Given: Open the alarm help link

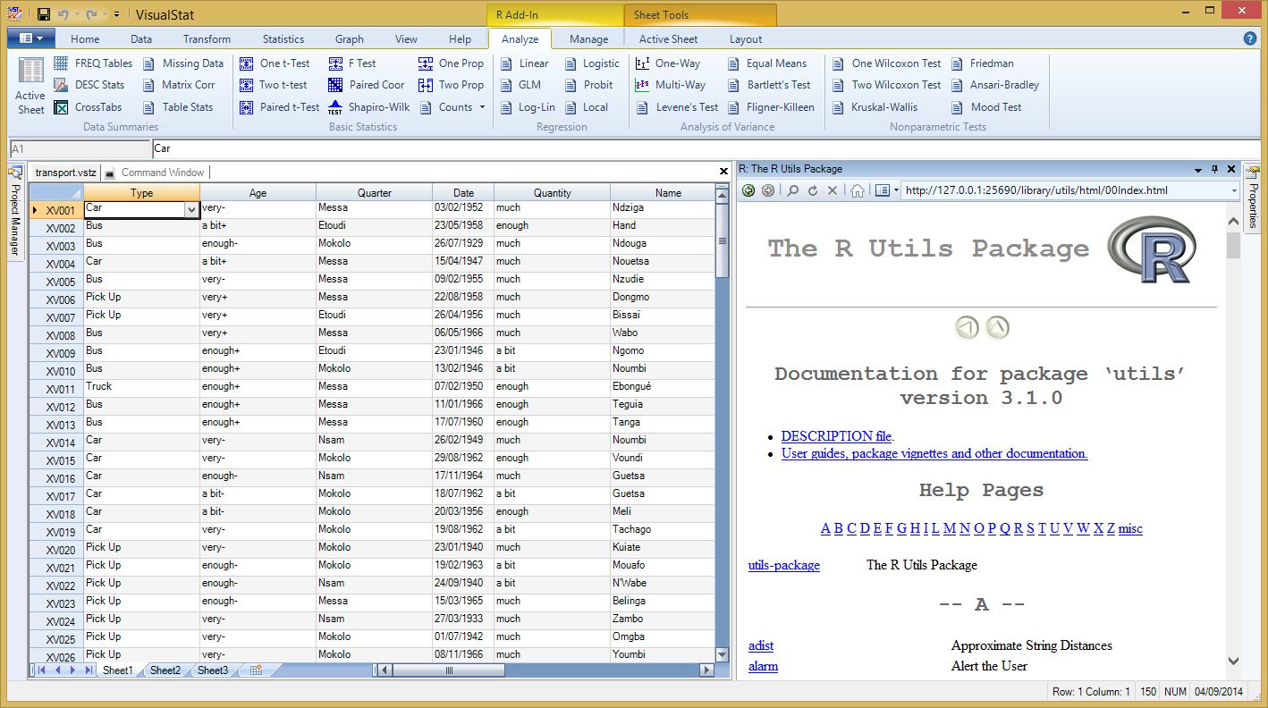Looking at the screenshot, I should coord(763,666).
